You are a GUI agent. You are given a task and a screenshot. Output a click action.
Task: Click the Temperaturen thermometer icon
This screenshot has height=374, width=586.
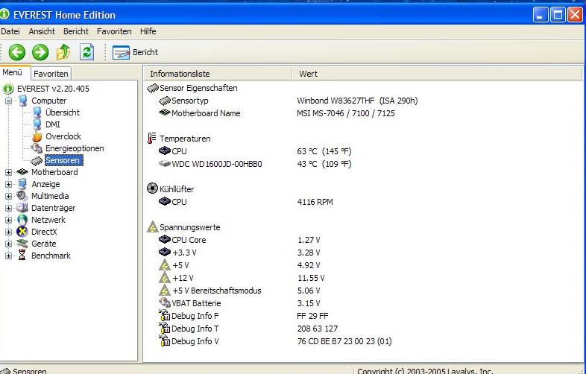click(x=152, y=139)
